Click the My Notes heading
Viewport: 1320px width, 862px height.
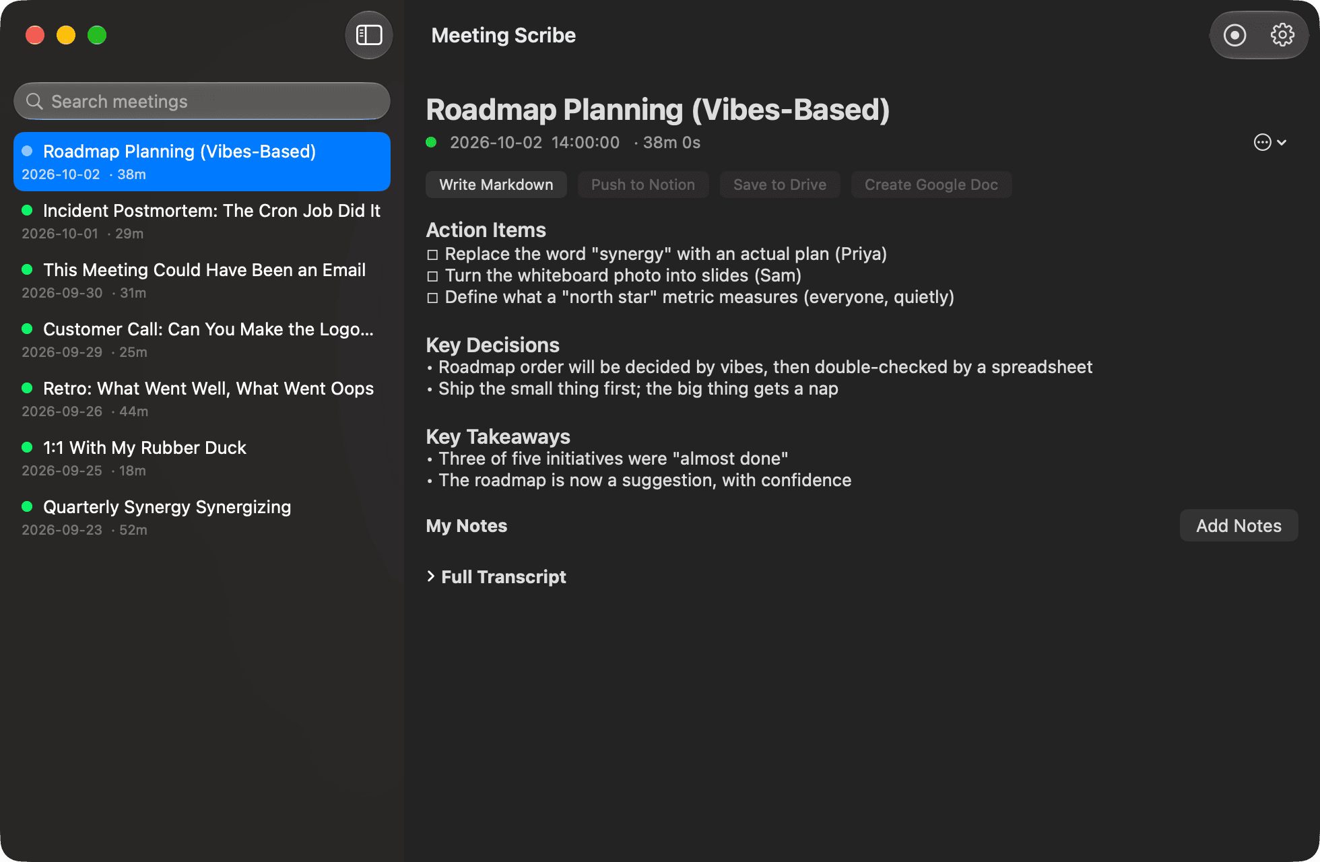point(467,525)
